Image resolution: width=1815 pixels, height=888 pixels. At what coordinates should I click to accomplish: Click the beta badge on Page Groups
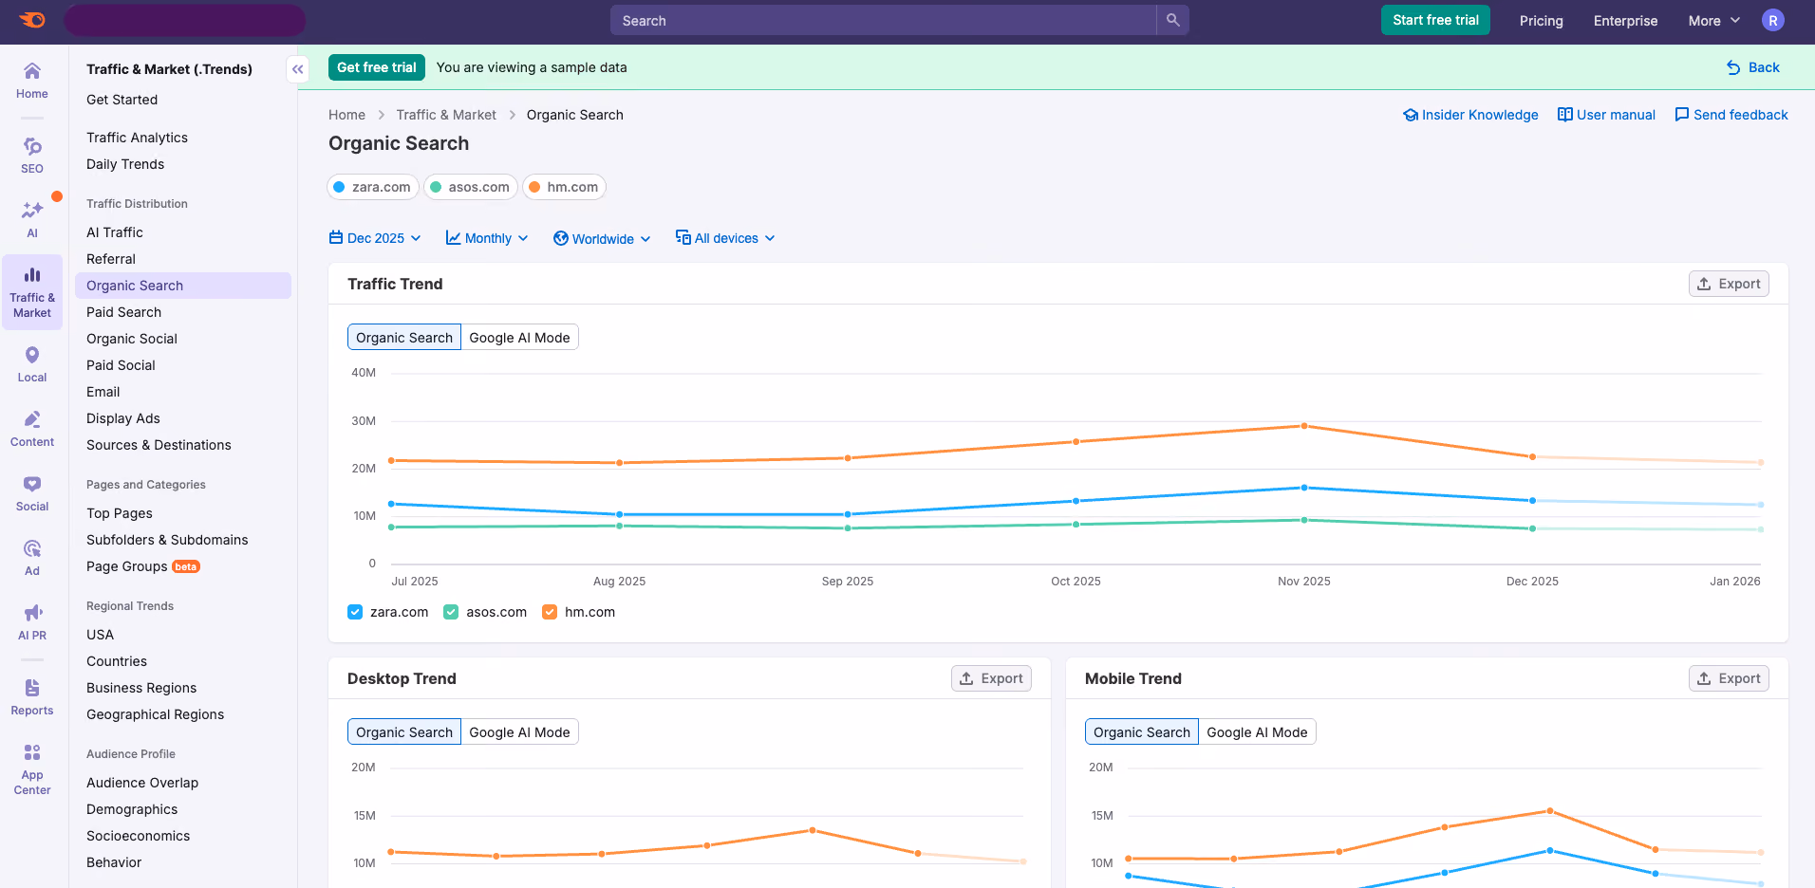186,566
